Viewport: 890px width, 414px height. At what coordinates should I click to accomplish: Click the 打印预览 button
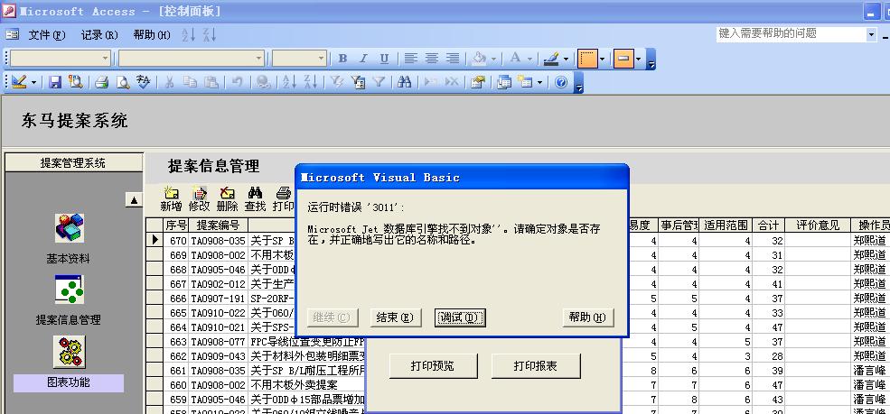coord(433,366)
